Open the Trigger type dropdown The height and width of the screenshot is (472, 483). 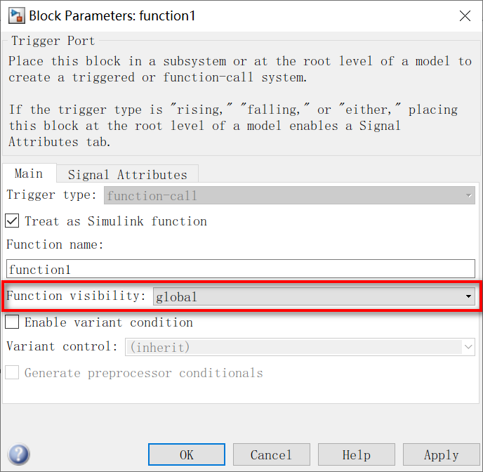289,196
